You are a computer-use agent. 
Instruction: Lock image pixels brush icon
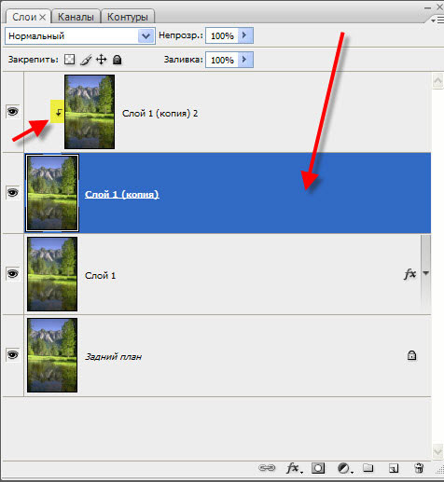(86, 60)
